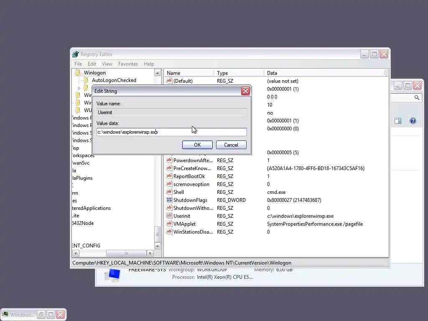Image resolution: width=428 pixels, height=321 pixels.
Task: Click the search magnifier in background window
Action: 417,97
